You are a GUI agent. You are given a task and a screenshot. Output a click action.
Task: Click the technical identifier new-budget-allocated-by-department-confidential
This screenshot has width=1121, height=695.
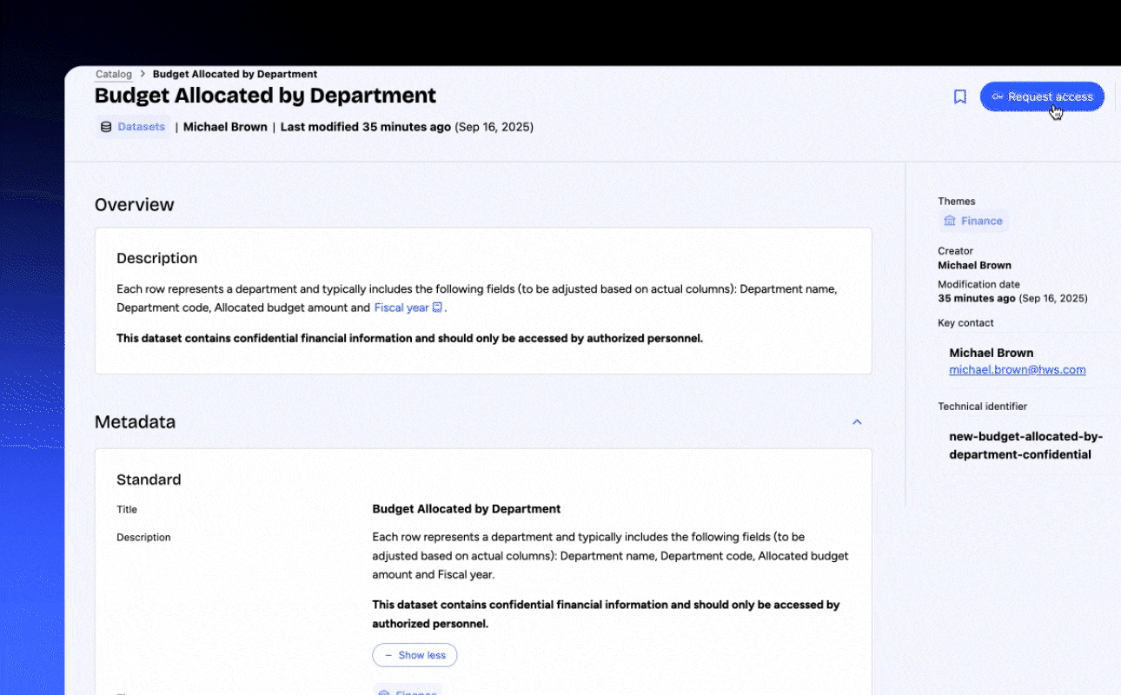click(x=1025, y=446)
